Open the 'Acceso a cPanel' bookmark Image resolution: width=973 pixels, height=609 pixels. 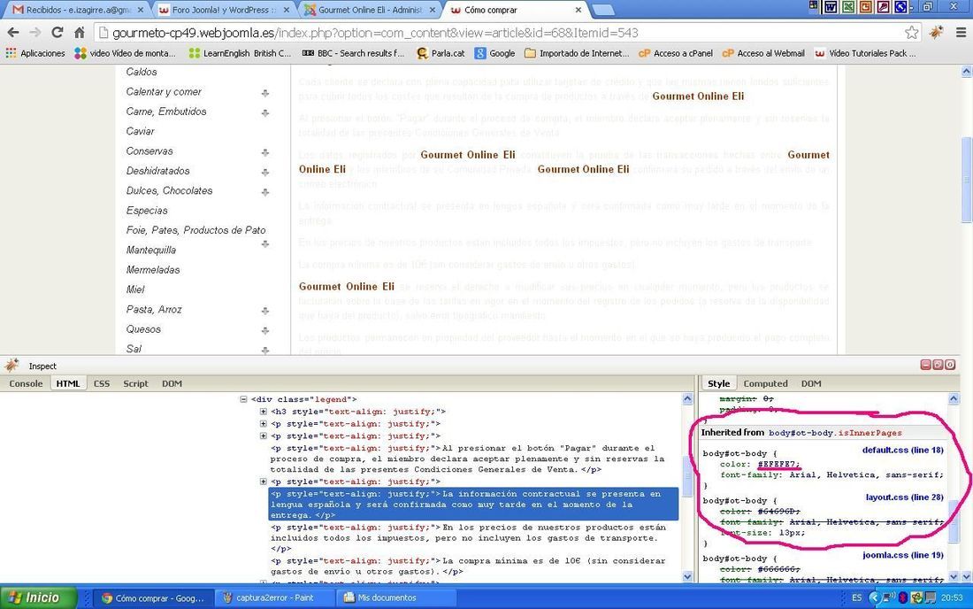676,53
